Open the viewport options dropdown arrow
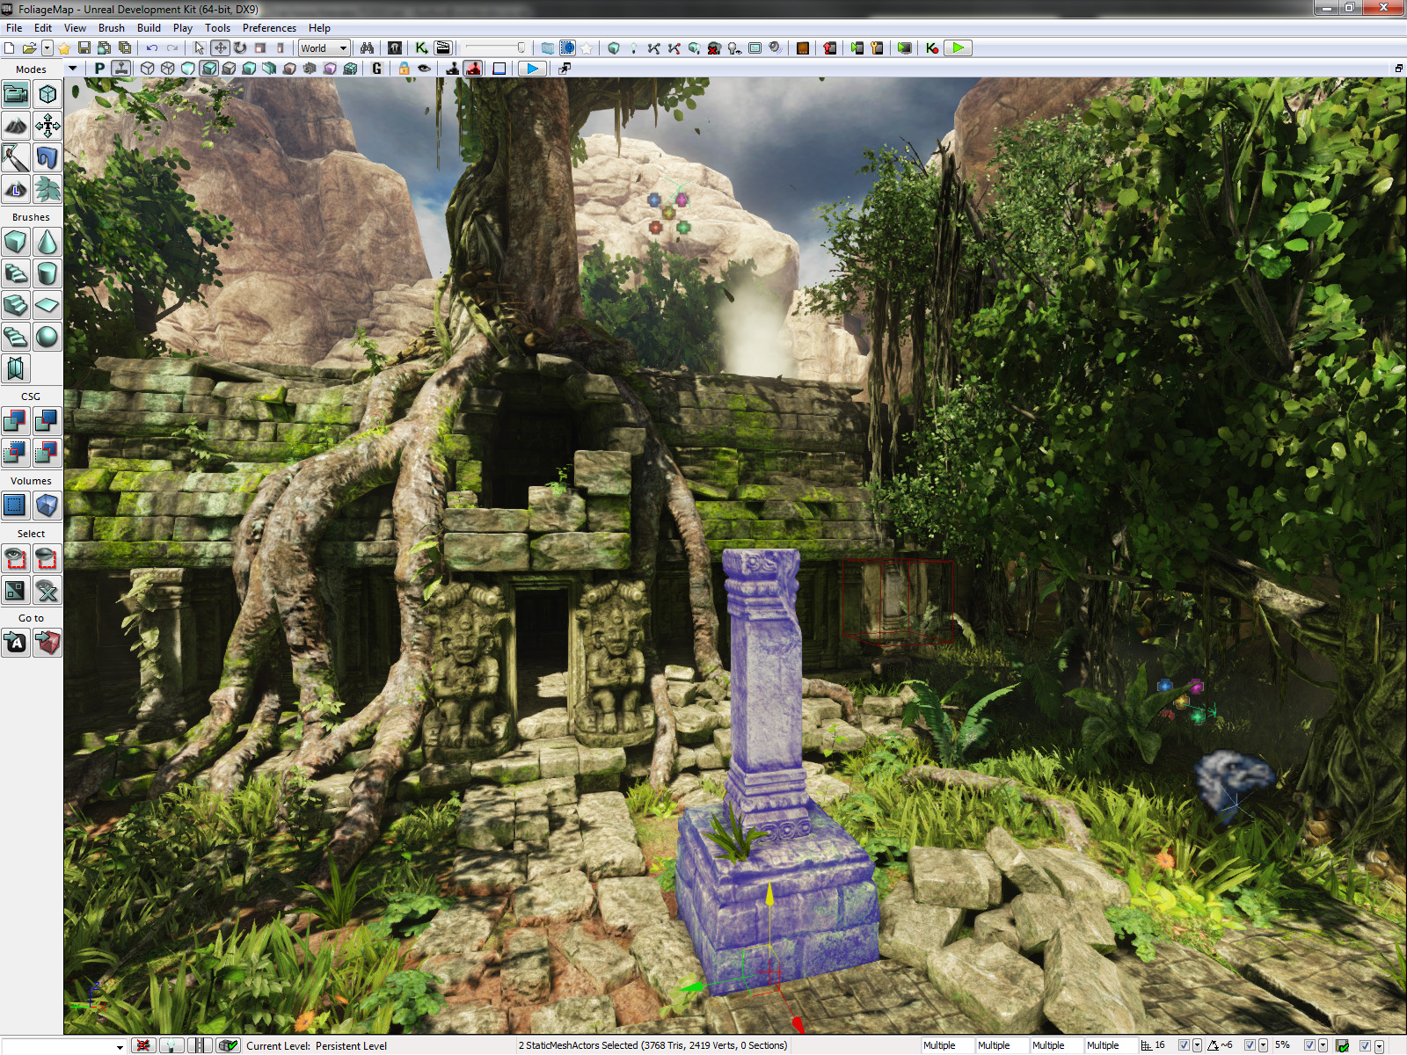Screen dimensions: 1407x1055 (73, 69)
